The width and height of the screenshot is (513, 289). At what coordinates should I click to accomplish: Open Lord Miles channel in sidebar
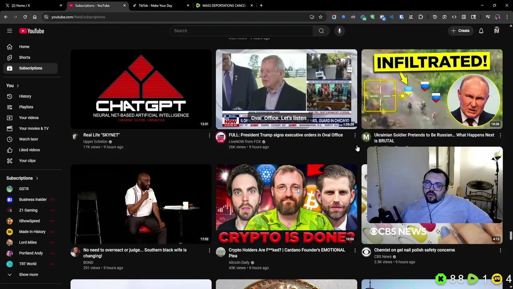coord(30,242)
